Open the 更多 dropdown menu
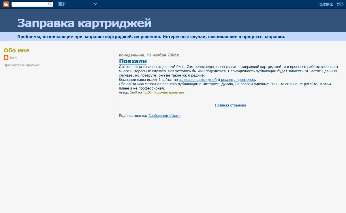This screenshot has width=346, height=213. [78, 4]
